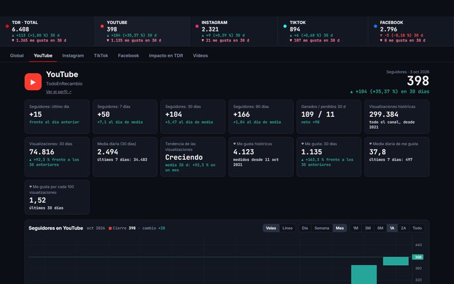The height and width of the screenshot is (284, 454).
Task: Click the 440 axis label
Action: [419, 245]
